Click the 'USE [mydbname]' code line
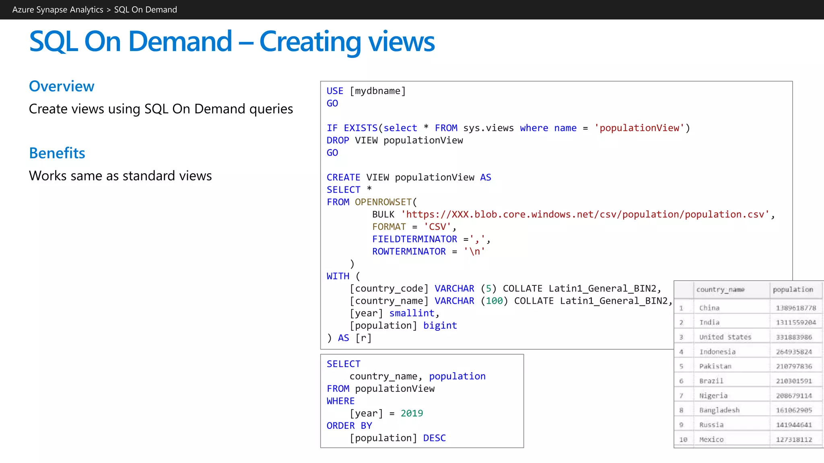The width and height of the screenshot is (824, 463). 366,91
